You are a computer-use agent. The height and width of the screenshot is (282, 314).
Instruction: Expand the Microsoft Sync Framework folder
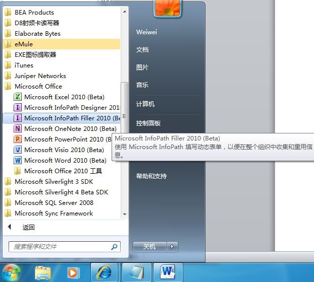pyautogui.click(x=62, y=214)
